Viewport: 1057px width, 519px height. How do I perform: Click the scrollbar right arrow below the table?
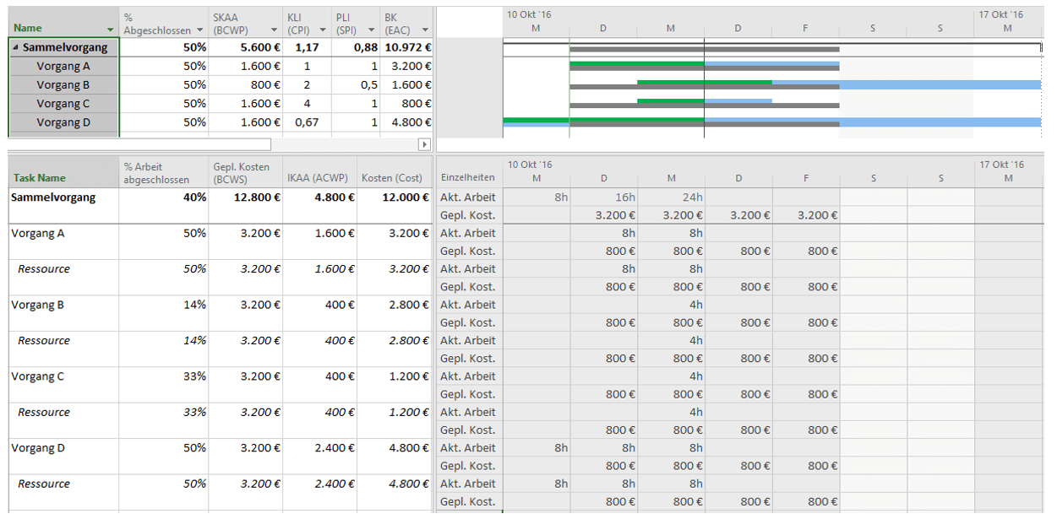coord(424,143)
